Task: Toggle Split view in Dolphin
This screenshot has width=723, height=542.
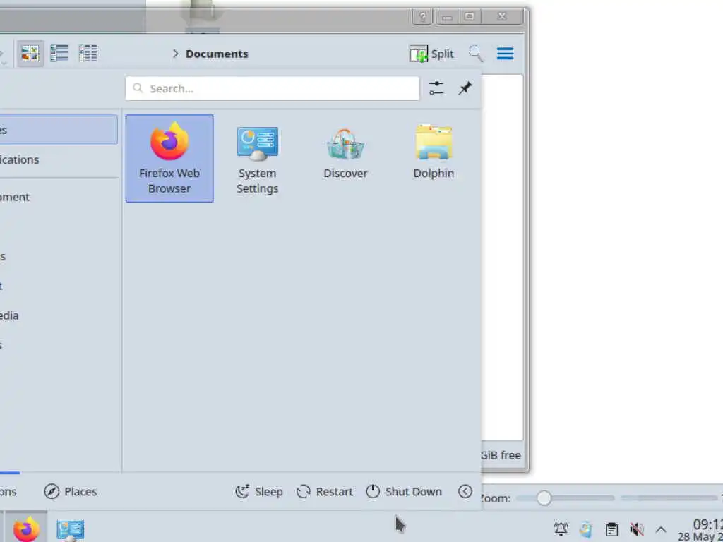Action: 431,54
